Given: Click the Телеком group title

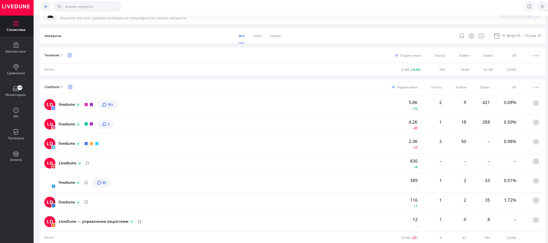Looking at the screenshot, I should [x=52, y=55].
